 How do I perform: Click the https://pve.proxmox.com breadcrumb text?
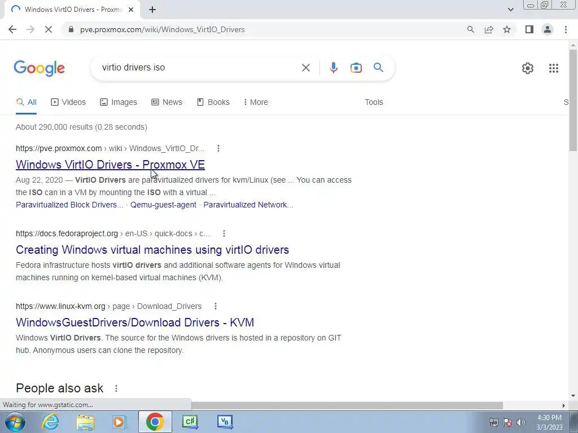(59, 148)
